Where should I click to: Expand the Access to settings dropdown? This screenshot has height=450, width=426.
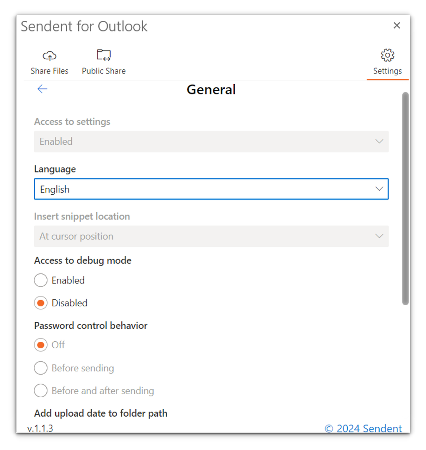pyautogui.click(x=211, y=142)
